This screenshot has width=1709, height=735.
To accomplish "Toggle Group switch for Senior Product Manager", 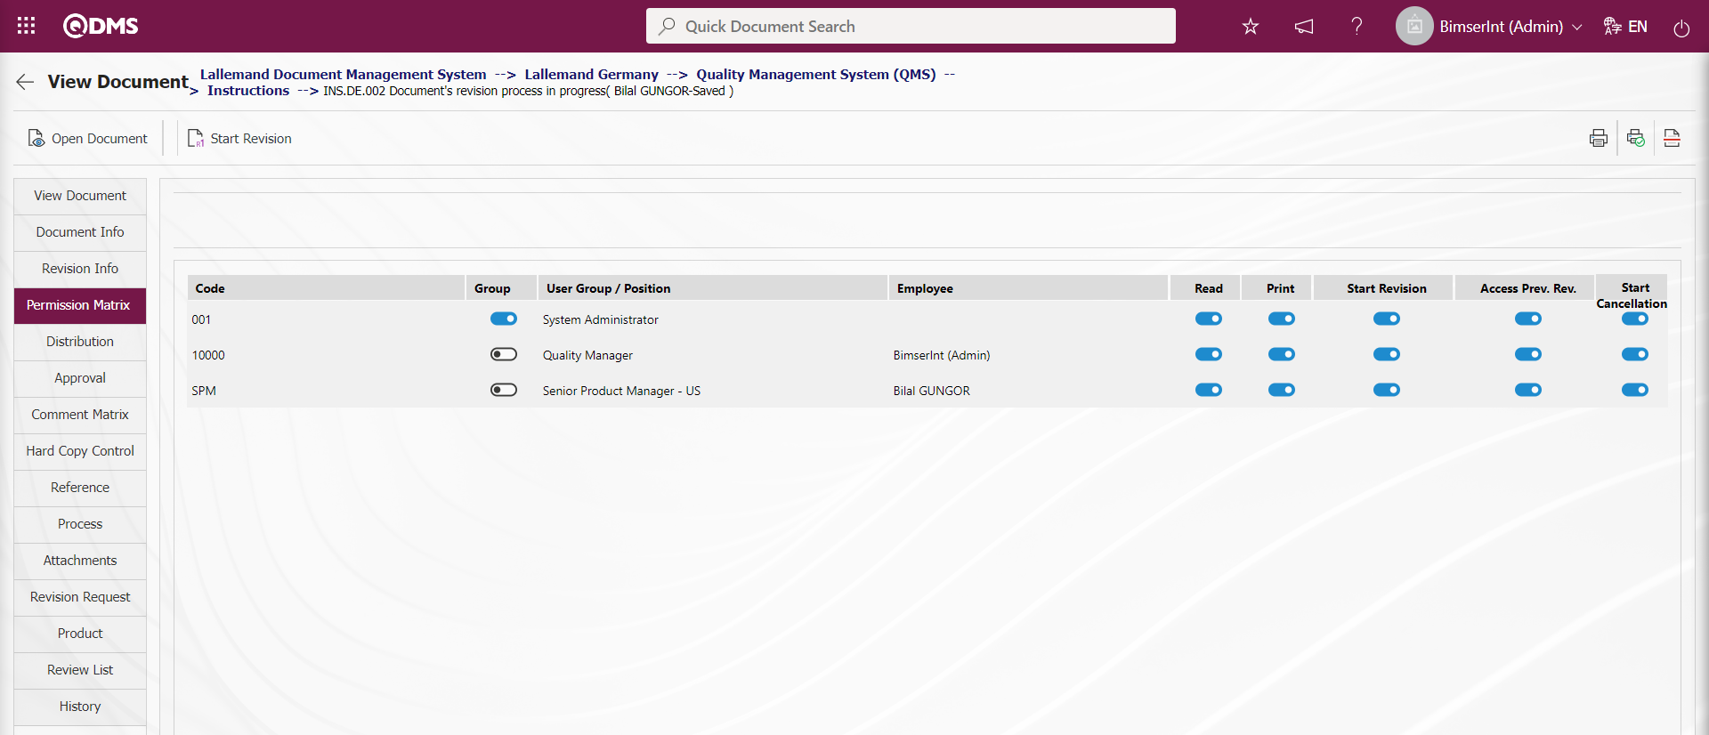I will (x=504, y=390).
